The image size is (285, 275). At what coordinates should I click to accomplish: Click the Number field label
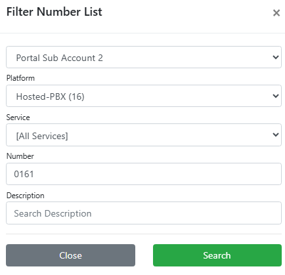(20, 156)
